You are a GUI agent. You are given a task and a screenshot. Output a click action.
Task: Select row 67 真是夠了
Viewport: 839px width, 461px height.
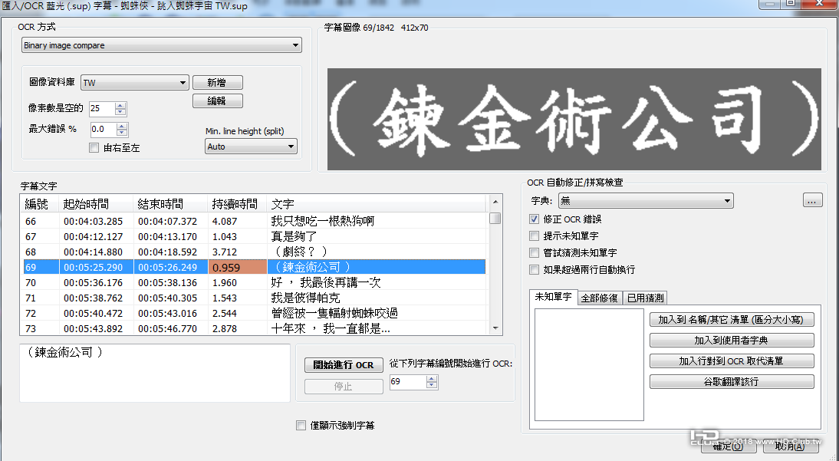[x=254, y=237]
